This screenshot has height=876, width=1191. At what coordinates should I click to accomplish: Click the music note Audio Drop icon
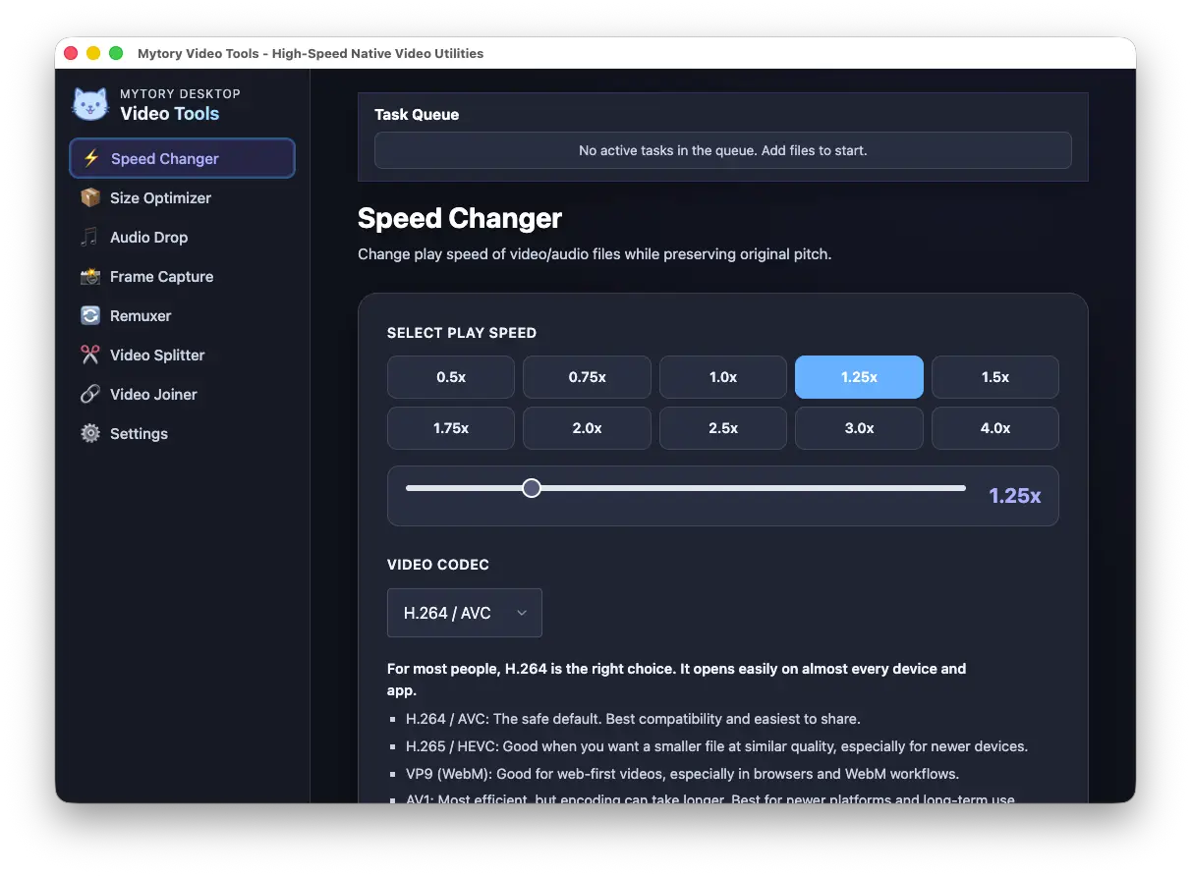pos(90,237)
